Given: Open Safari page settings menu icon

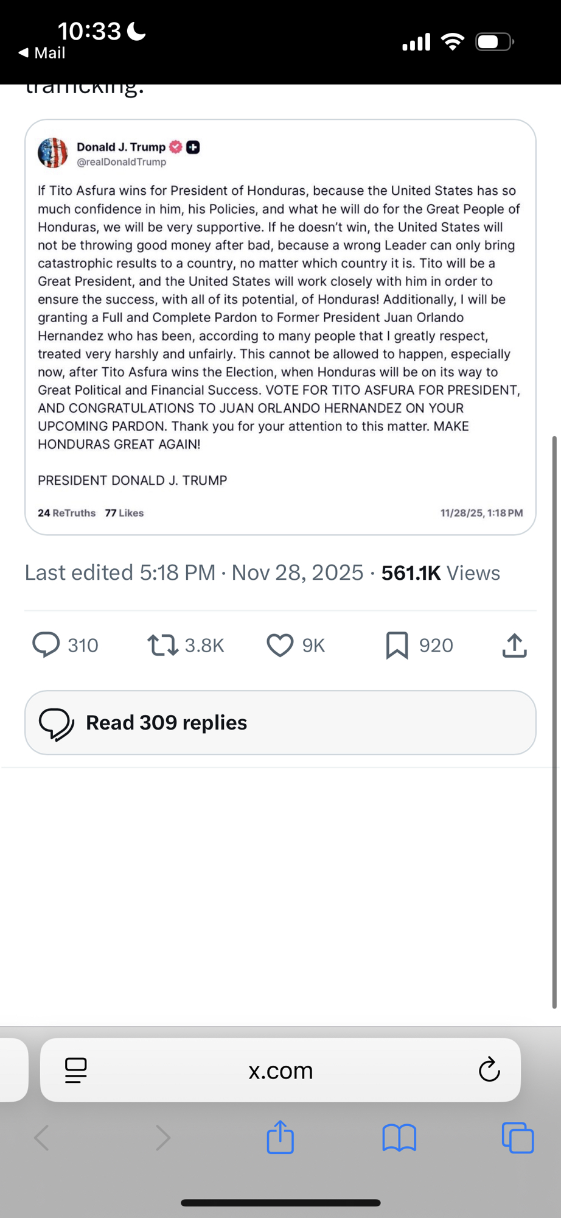Looking at the screenshot, I should [76, 1070].
